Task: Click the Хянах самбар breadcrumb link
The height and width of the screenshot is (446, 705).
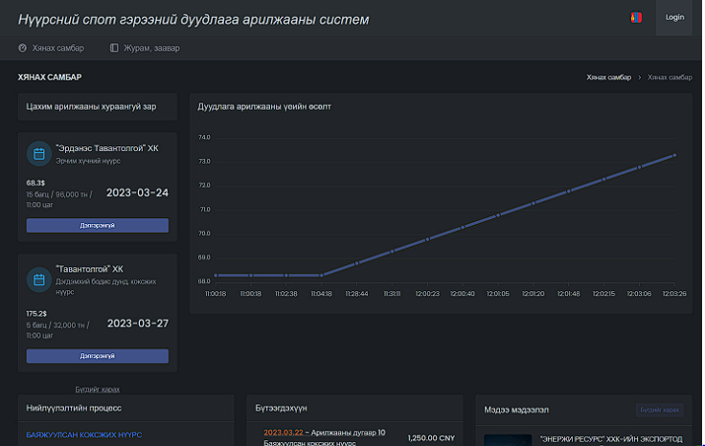Action: click(608, 77)
